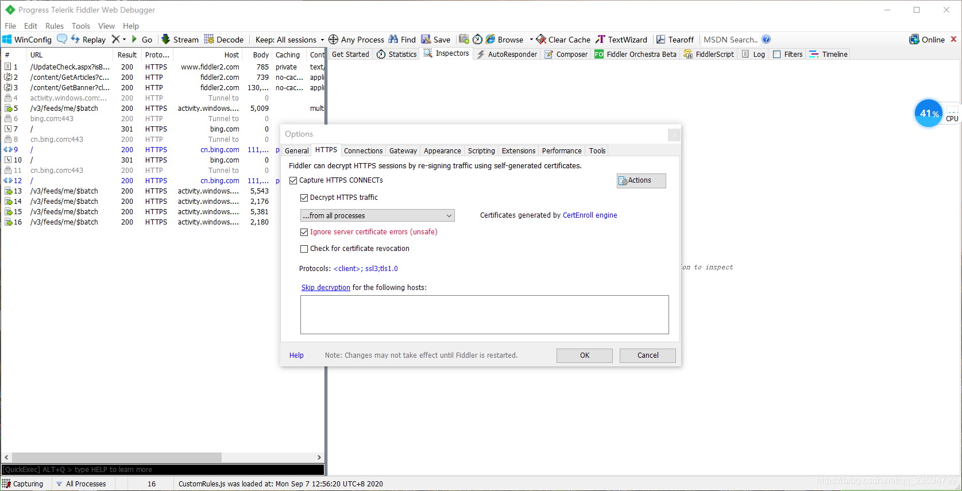The image size is (962, 491).
Task: Toggle Capture HTTPS CONNECTs checkbox
Action: click(293, 180)
